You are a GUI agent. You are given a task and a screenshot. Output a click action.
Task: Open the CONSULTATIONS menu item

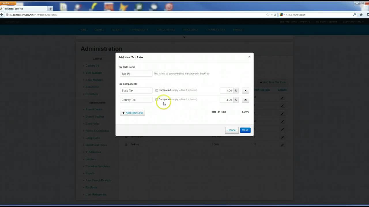click(166, 30)
